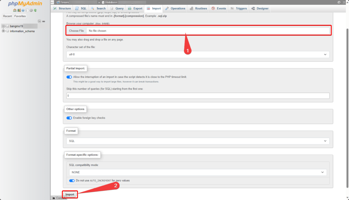This screenshot has height=200, width=349.
Task: Reload navigation panel with green refresh icon
Action: click(x=35, y=10)
